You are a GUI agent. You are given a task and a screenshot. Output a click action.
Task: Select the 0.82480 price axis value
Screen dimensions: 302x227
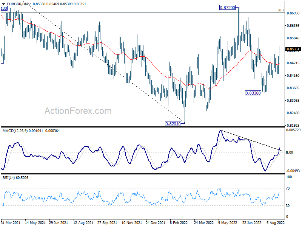pyautogui.click(x=293, y=113)
